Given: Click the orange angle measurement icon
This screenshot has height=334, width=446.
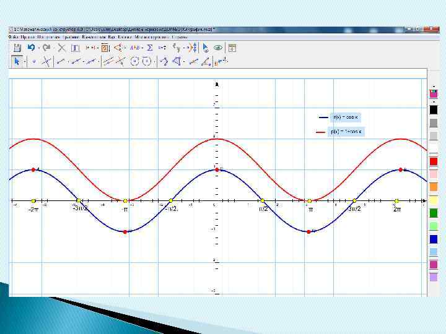Looking at the screenshot, I should (118, 48).
